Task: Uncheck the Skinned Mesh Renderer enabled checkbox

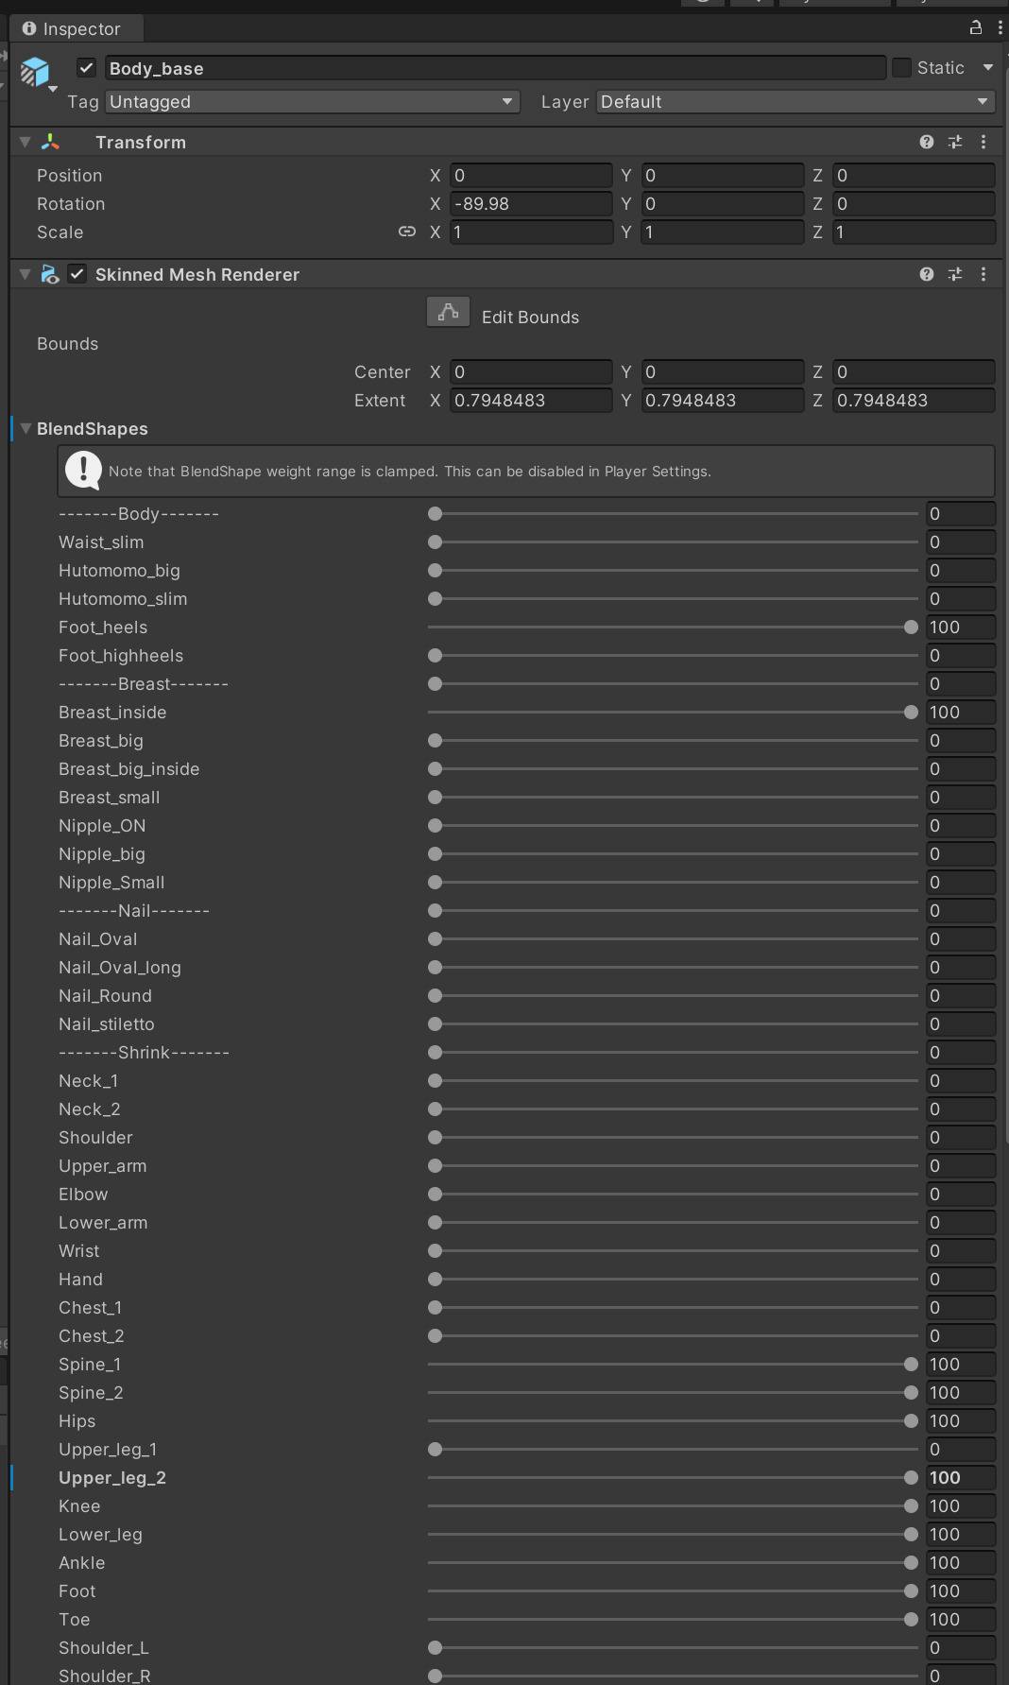Action: click(77, 274)
